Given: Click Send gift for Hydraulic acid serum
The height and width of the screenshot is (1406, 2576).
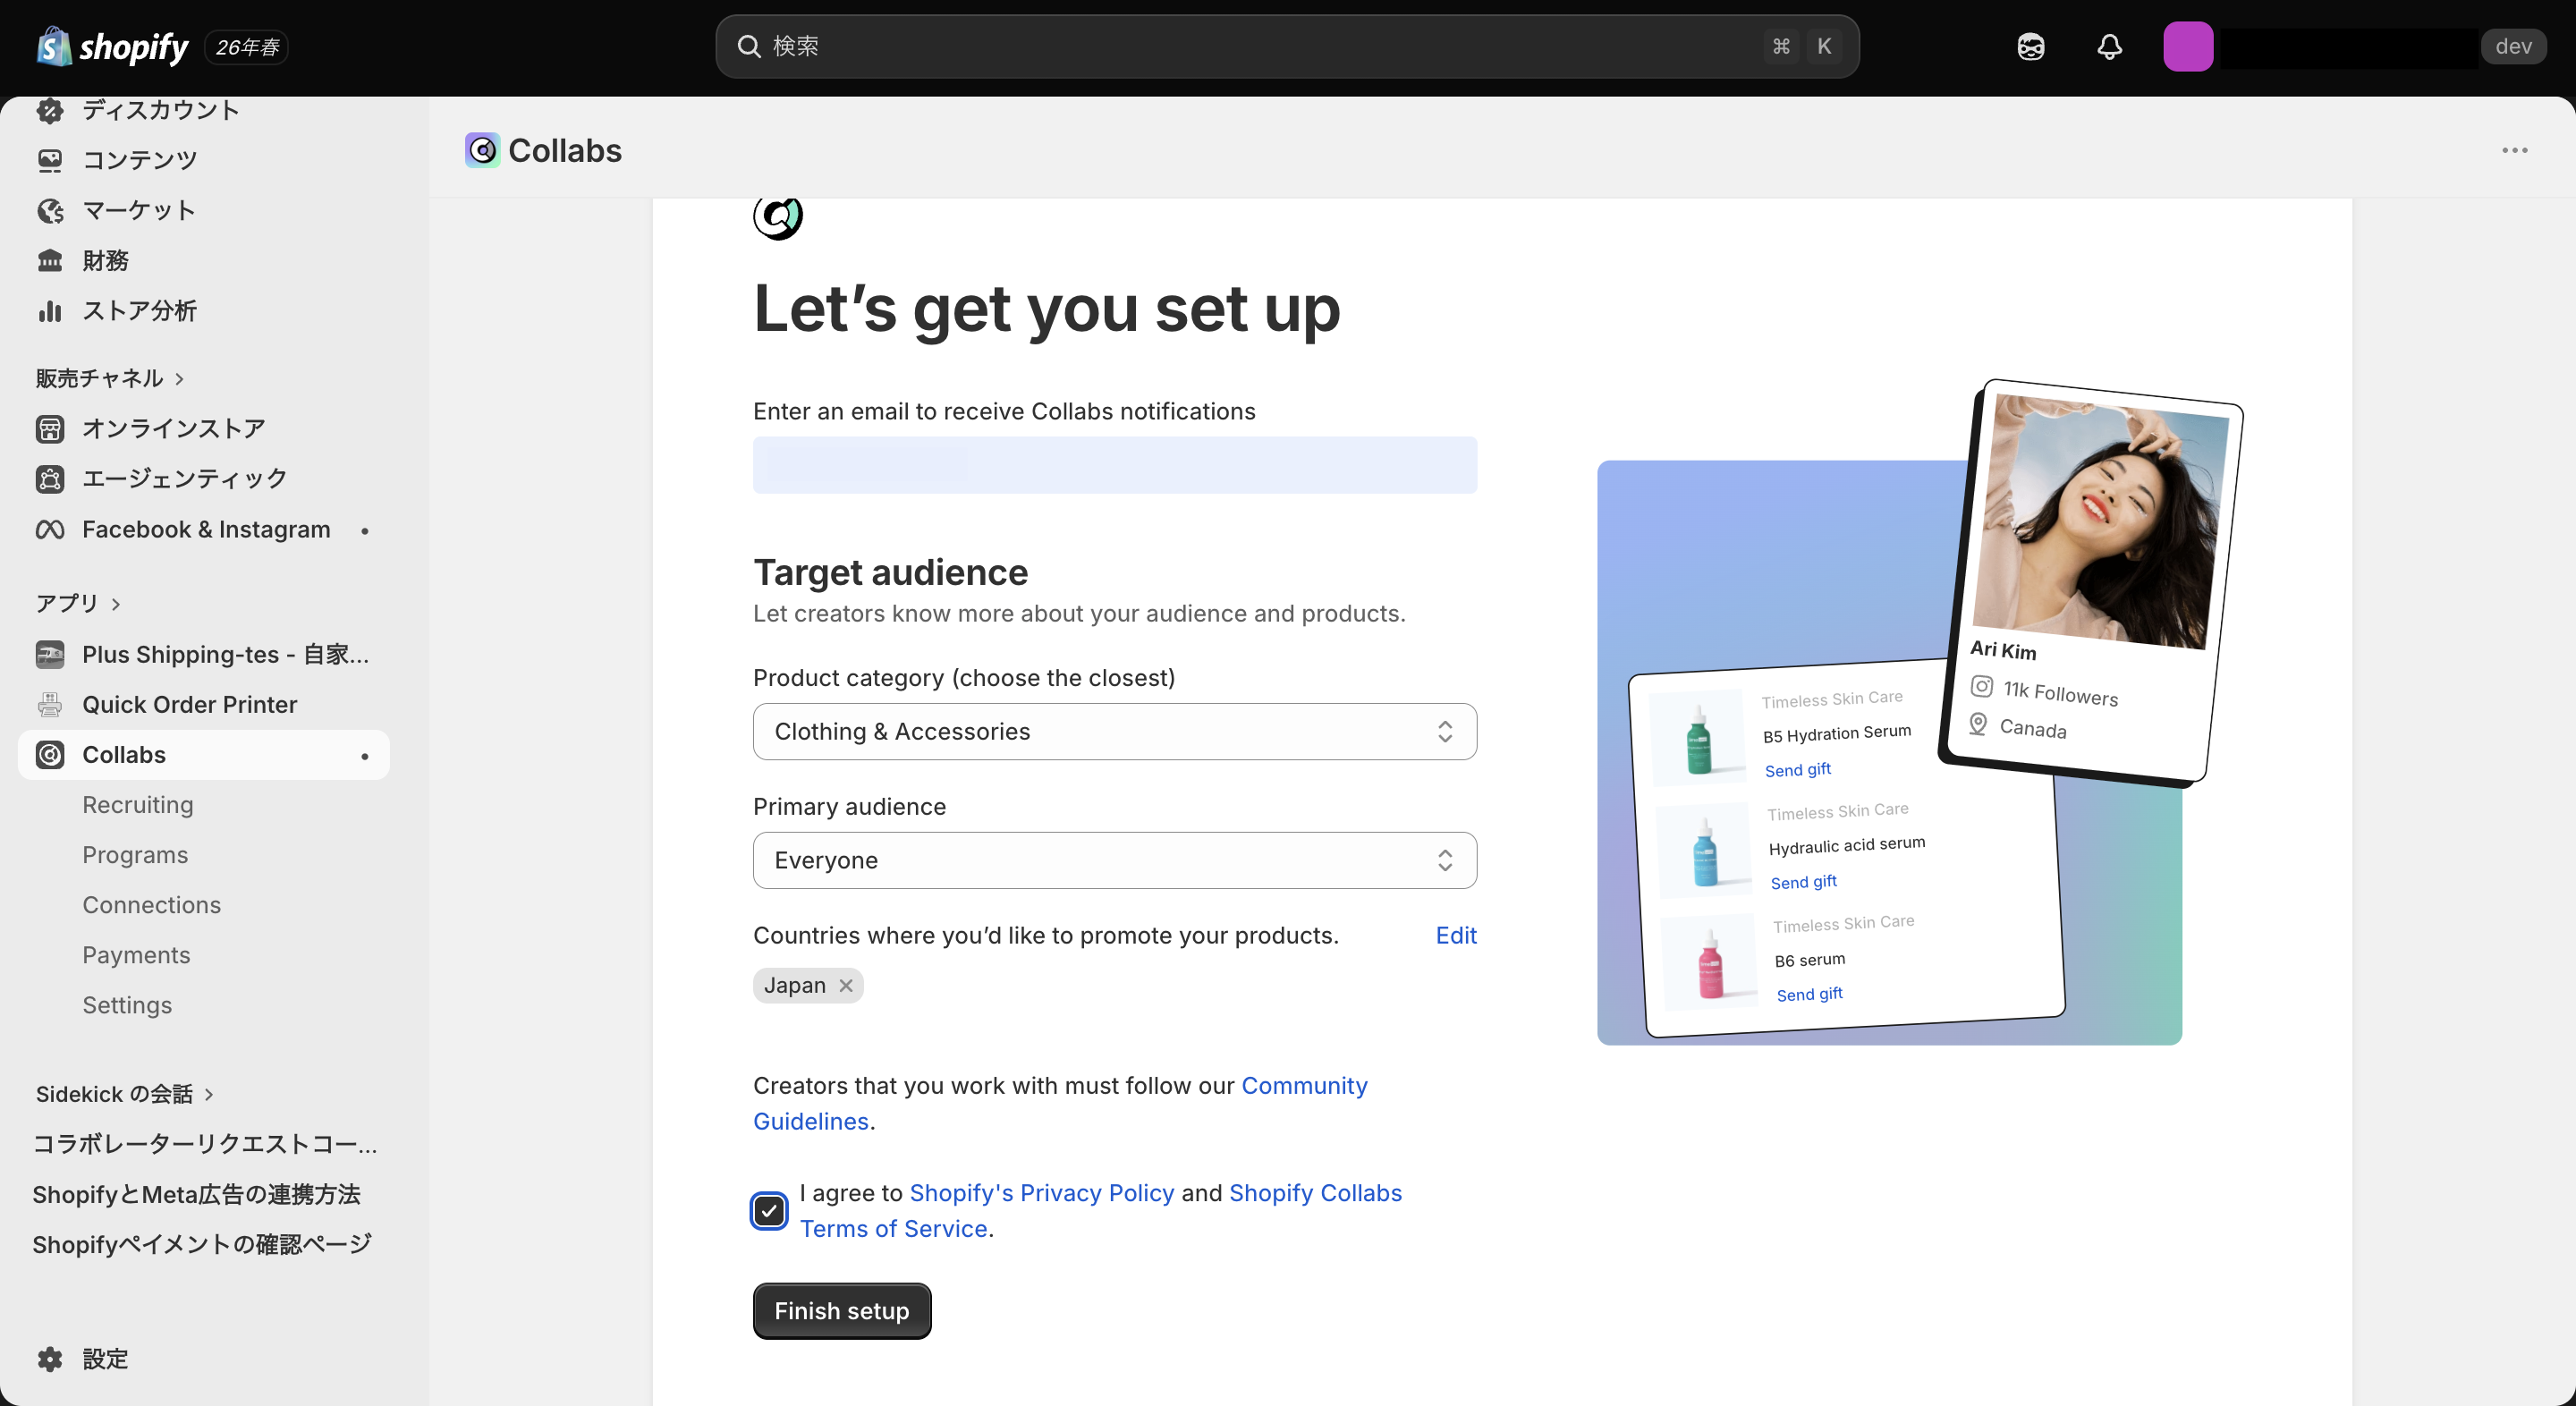Looking at the screenshot, I should pos(1804,882).
